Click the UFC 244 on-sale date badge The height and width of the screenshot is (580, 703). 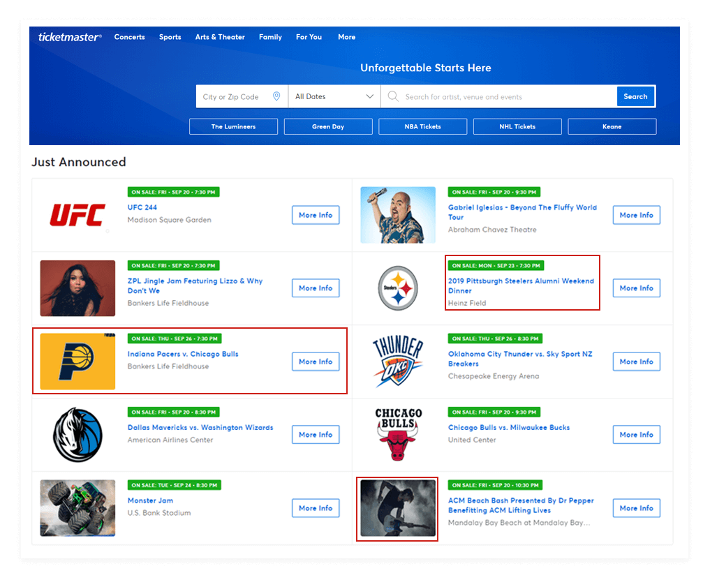click(173, 192)
